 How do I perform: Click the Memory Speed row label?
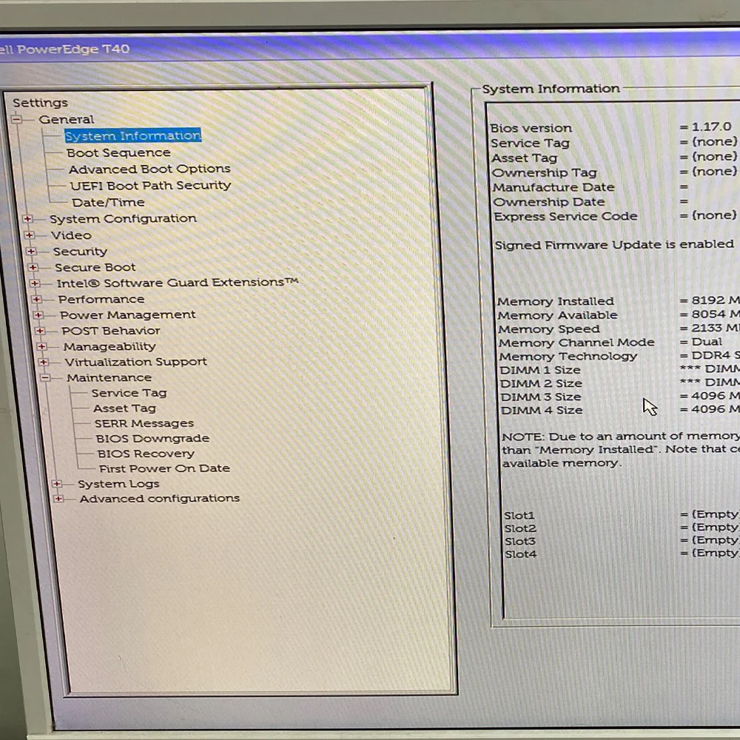click(549, 329)
